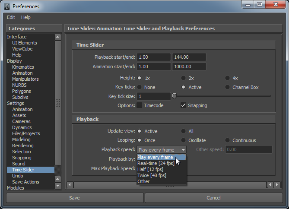The image size is (289, 209).
Task: Choose Channel Box for key ticks
Action: click(228, 87)
